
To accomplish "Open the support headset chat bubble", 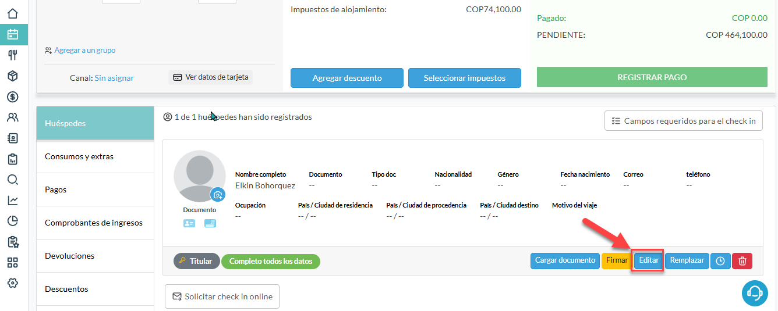I will (755, 293).
